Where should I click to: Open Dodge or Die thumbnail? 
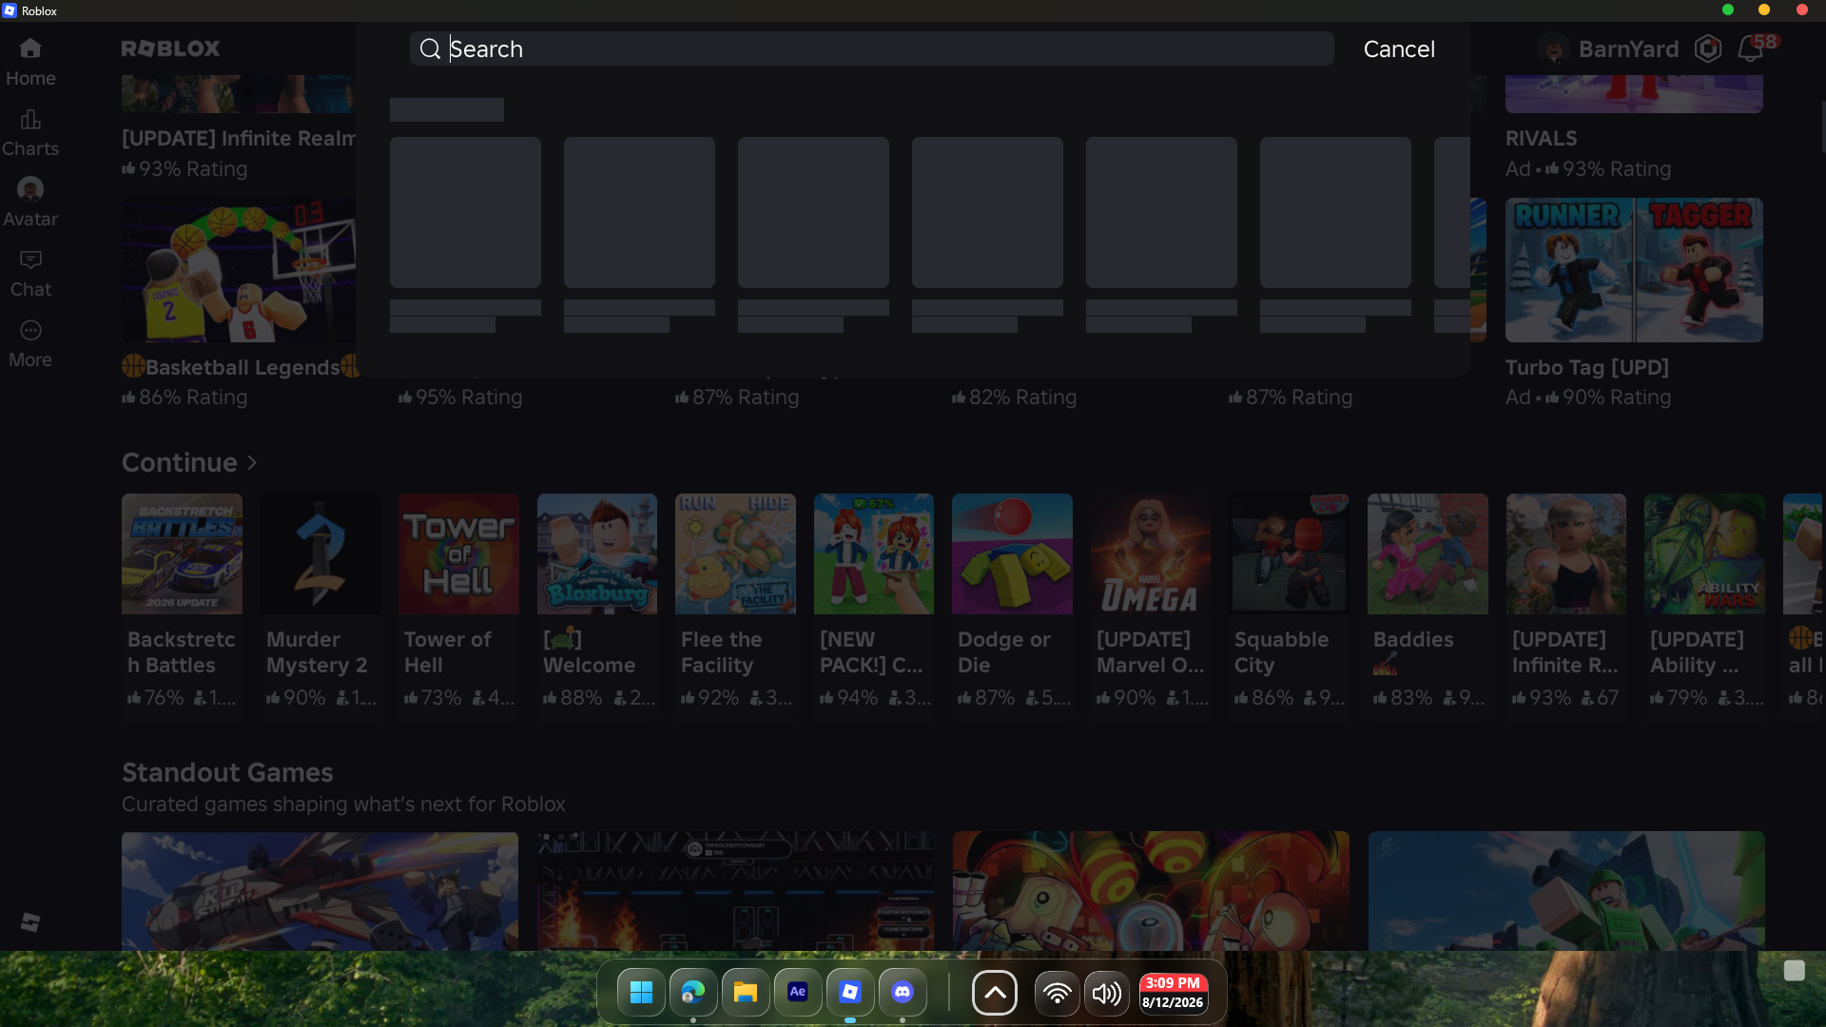tap(1012, 553)
